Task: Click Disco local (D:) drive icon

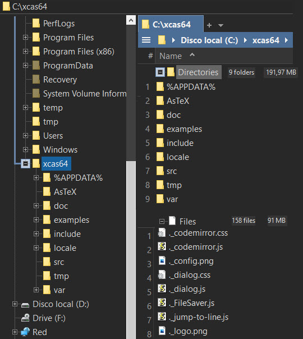Action: pos(25,305)
